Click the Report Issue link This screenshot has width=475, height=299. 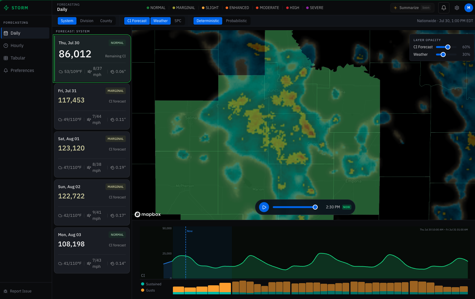tap(21, 291)
